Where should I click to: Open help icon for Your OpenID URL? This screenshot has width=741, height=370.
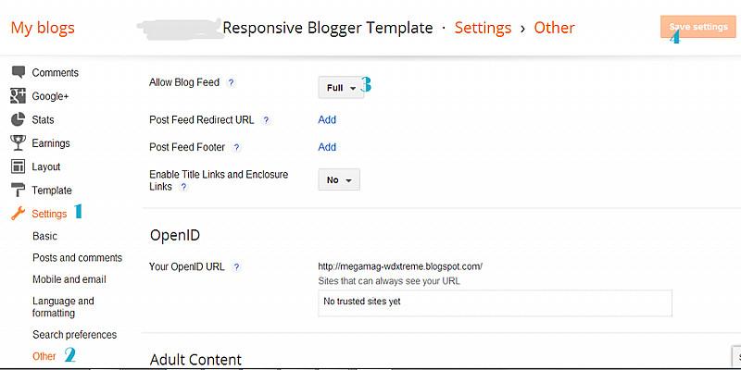[237, 266]
